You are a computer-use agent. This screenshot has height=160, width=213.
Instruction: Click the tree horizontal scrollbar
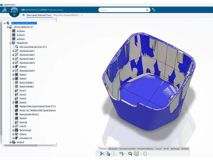21,145
